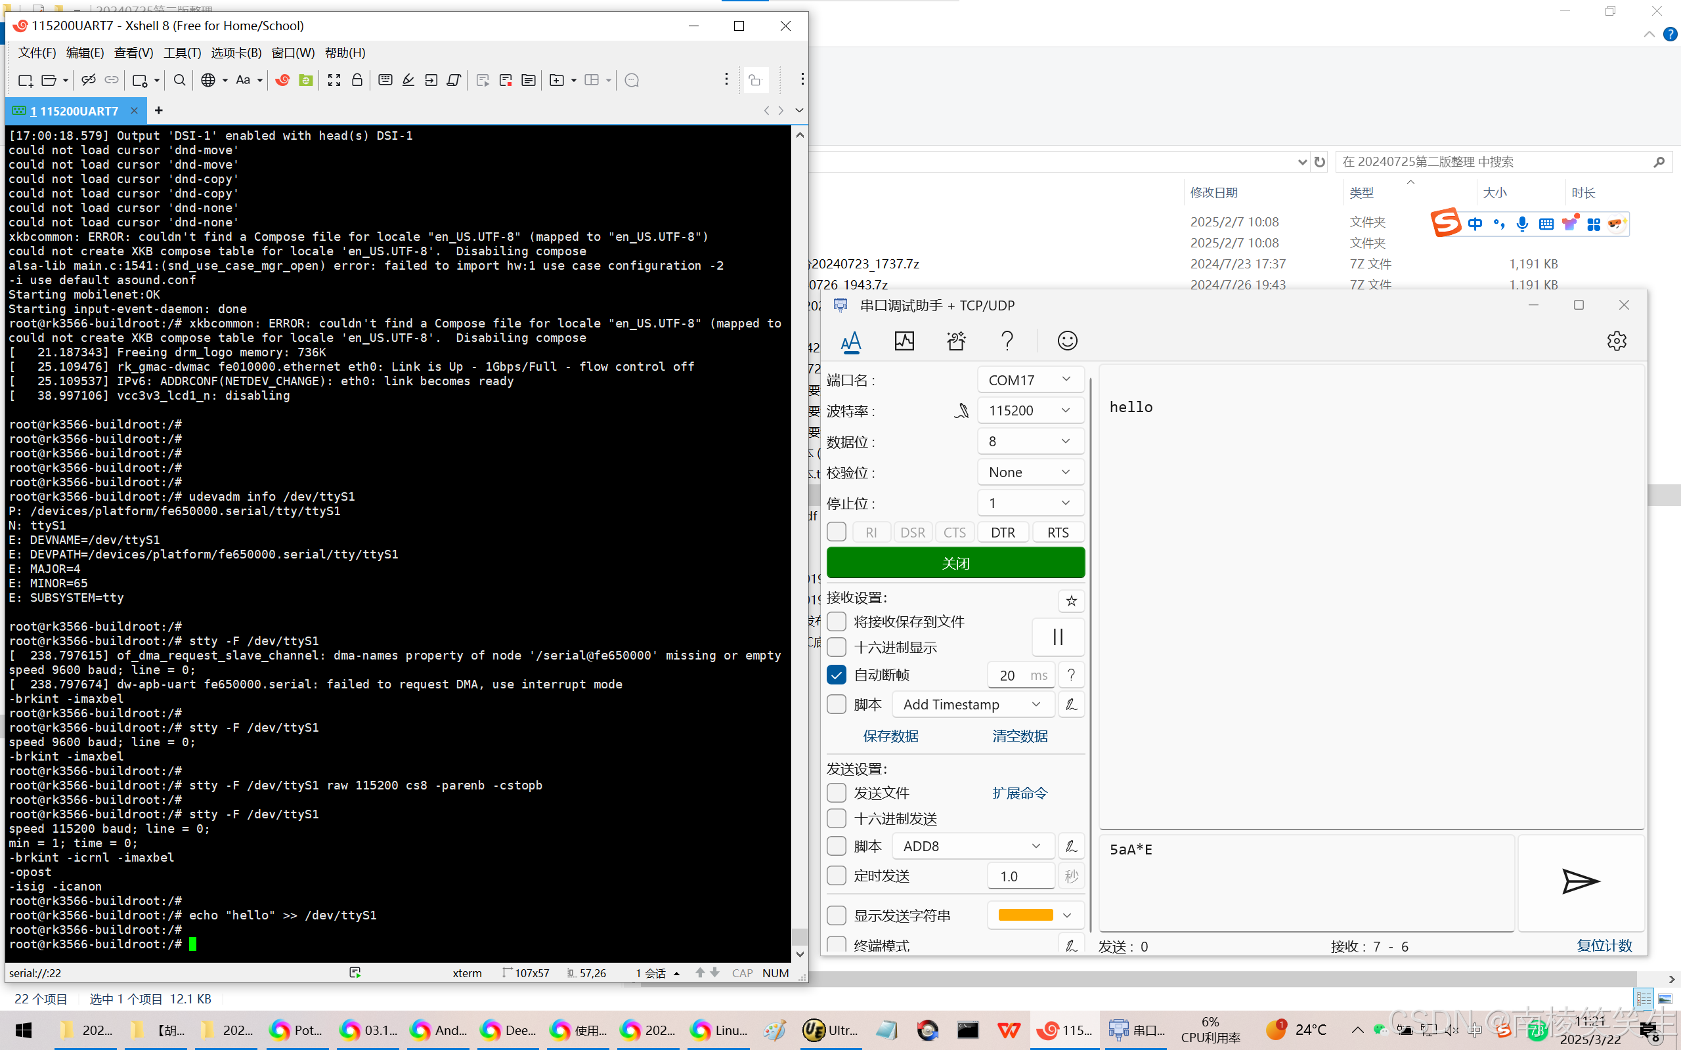Image resolution: width=1681 pixels, height=1050 pixels.
Task: Click the orange send string color swatch
Action: coord(1025,915)
